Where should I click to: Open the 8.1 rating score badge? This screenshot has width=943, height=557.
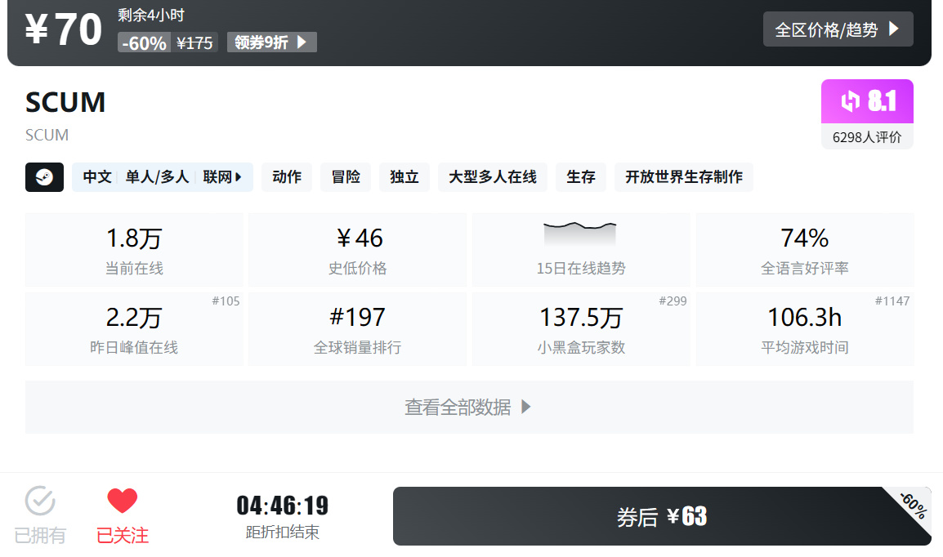click(x=867, y=101)
